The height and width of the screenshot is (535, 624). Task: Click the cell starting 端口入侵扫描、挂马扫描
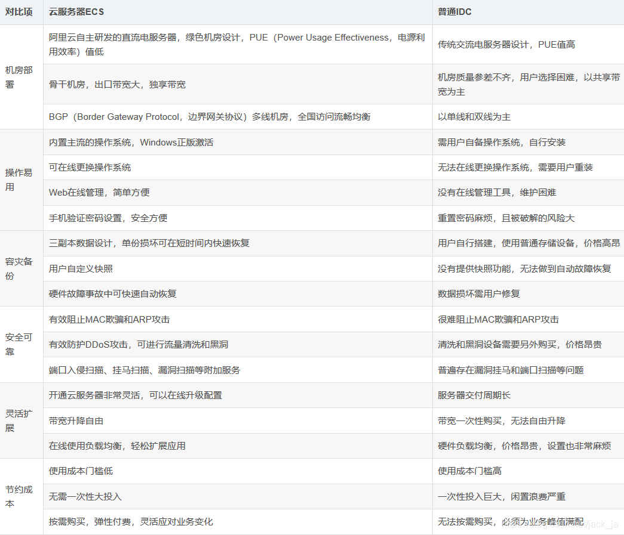click(238, 370)
